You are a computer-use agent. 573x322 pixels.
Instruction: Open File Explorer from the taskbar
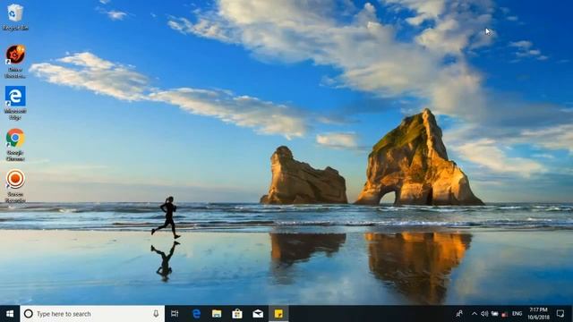tap(217, 314)
